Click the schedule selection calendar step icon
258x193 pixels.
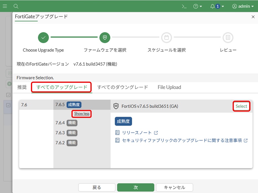166,38
